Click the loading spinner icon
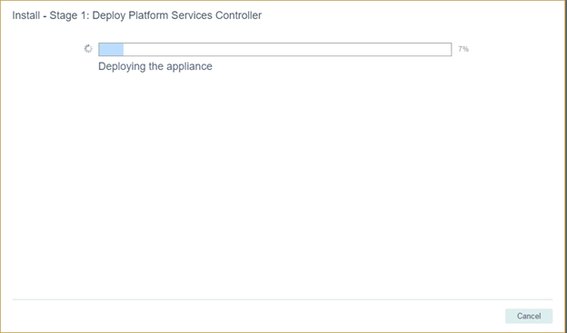Image resolution: width=567 pixels, height=333 pixels. coord(88,49)
